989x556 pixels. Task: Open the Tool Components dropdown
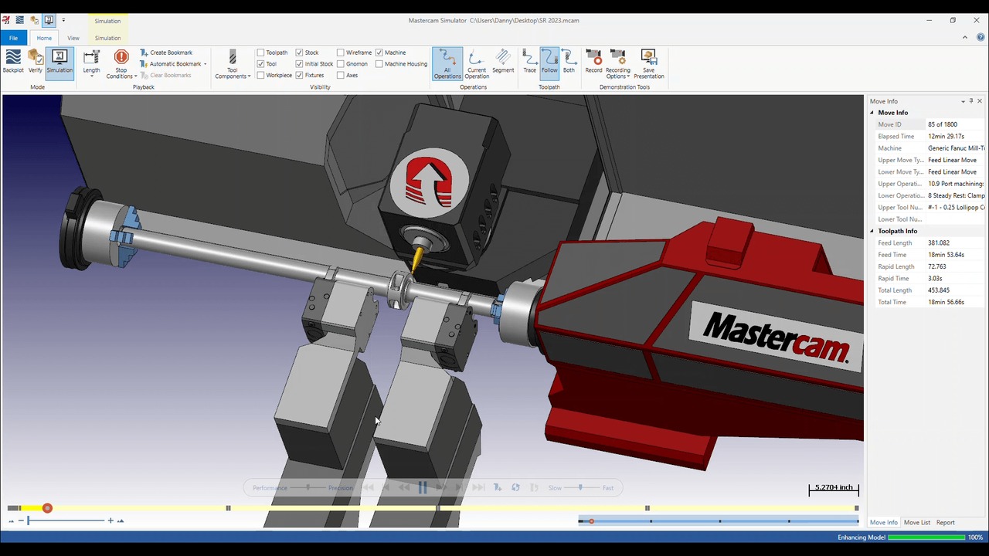click(233, 63)
